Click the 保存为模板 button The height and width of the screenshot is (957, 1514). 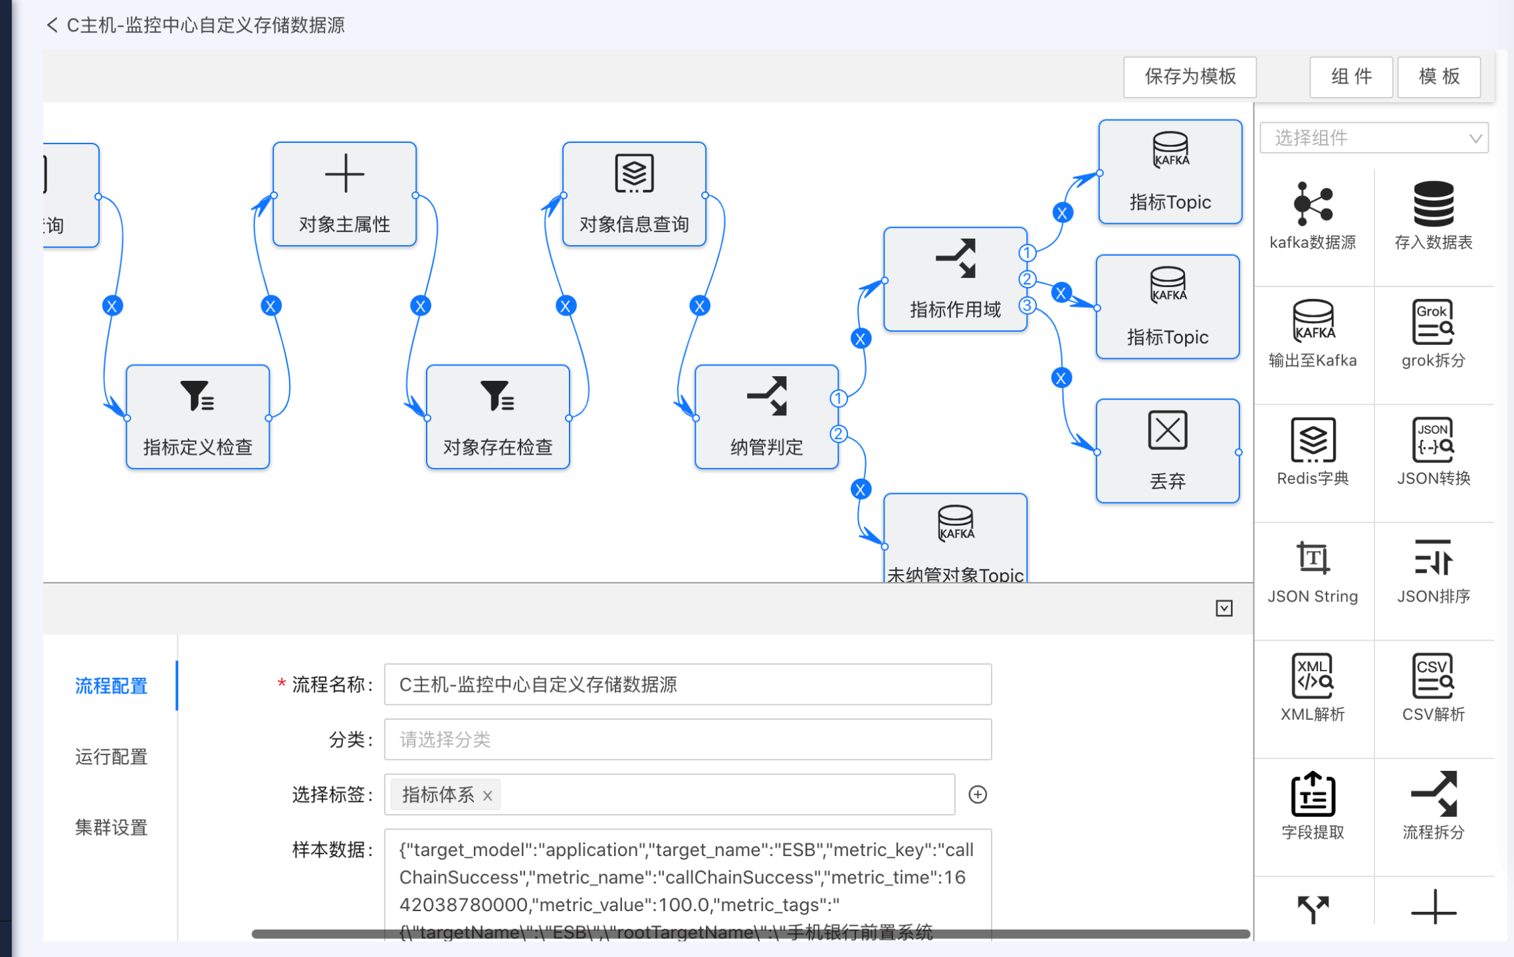point(1189,76)
